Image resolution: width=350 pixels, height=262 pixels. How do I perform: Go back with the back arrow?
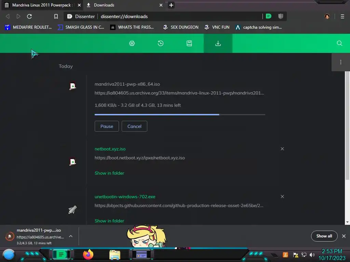(x=8, y=16)
